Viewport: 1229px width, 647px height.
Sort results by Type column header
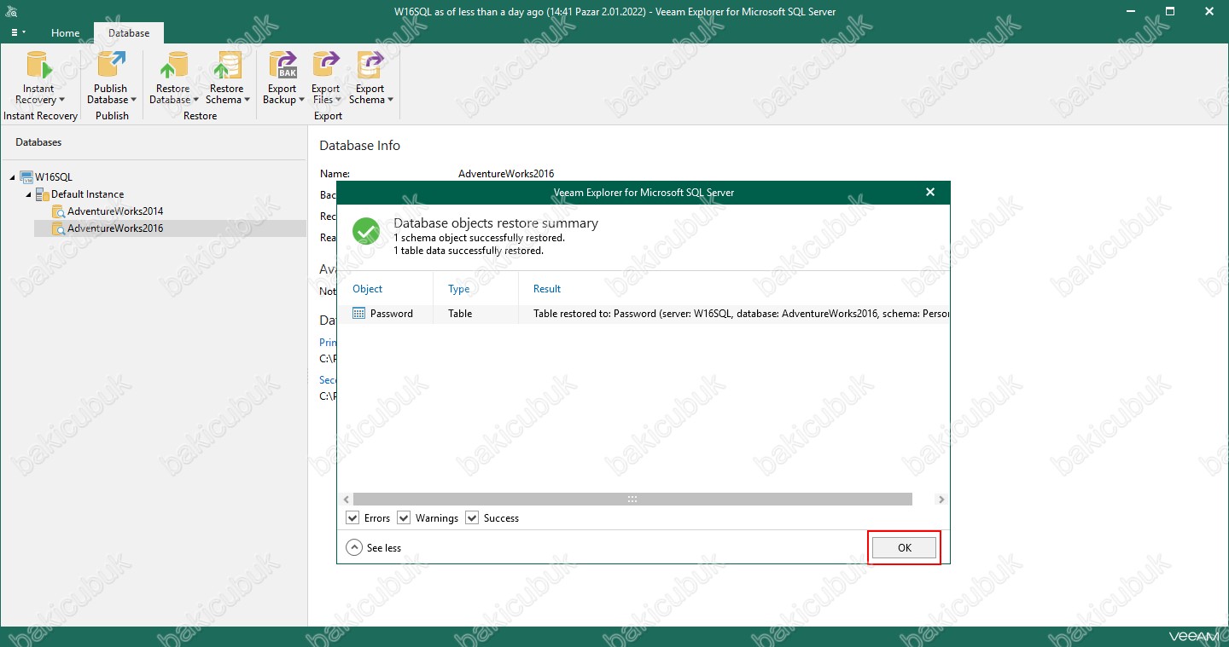click(459, 289)
